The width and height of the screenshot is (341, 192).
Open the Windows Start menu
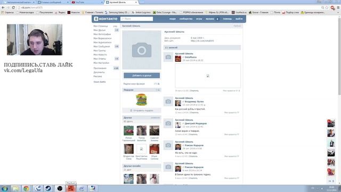pyautogui.click(x=5, y=188)
